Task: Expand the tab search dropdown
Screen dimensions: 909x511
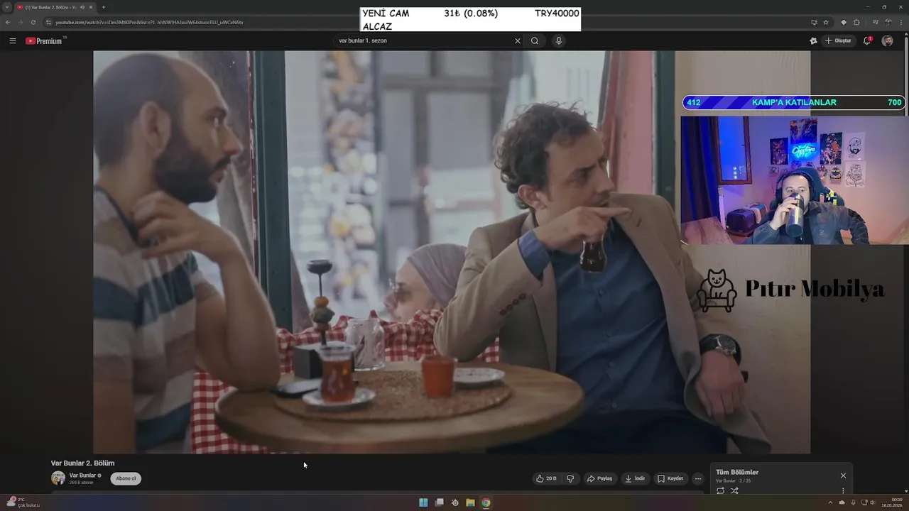Action: (7, 7)
